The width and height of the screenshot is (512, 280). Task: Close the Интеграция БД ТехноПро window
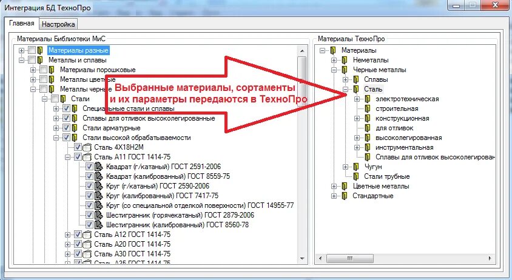[496, 5]
